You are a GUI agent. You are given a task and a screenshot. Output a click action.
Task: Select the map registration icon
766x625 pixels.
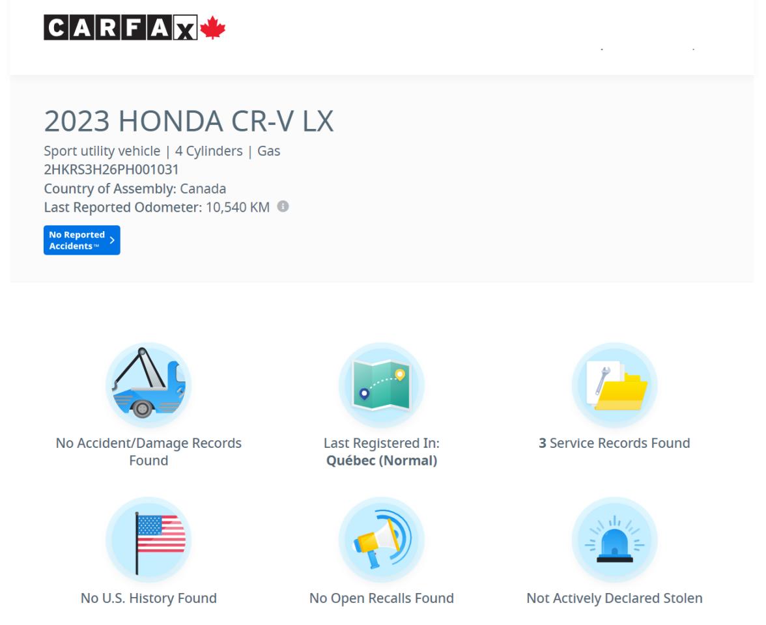(x=382, y=385)
